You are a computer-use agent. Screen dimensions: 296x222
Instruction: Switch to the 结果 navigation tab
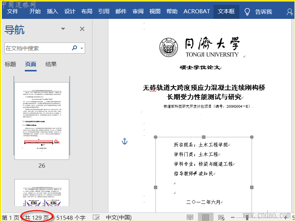pyautogui.click(x=51, y=64)
